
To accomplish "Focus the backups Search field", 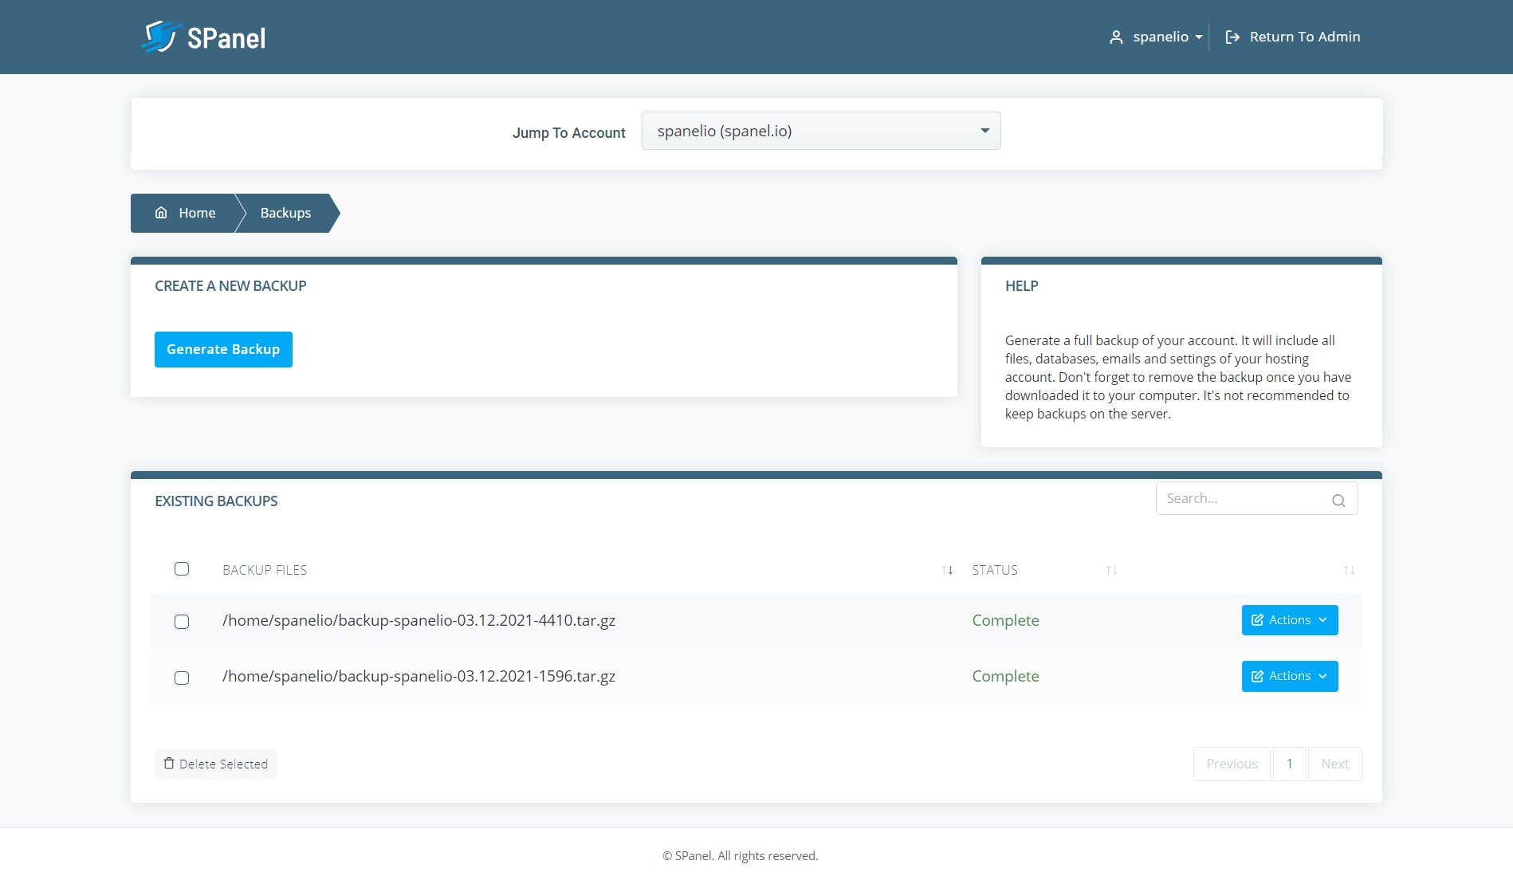I will pos(1256,498).
